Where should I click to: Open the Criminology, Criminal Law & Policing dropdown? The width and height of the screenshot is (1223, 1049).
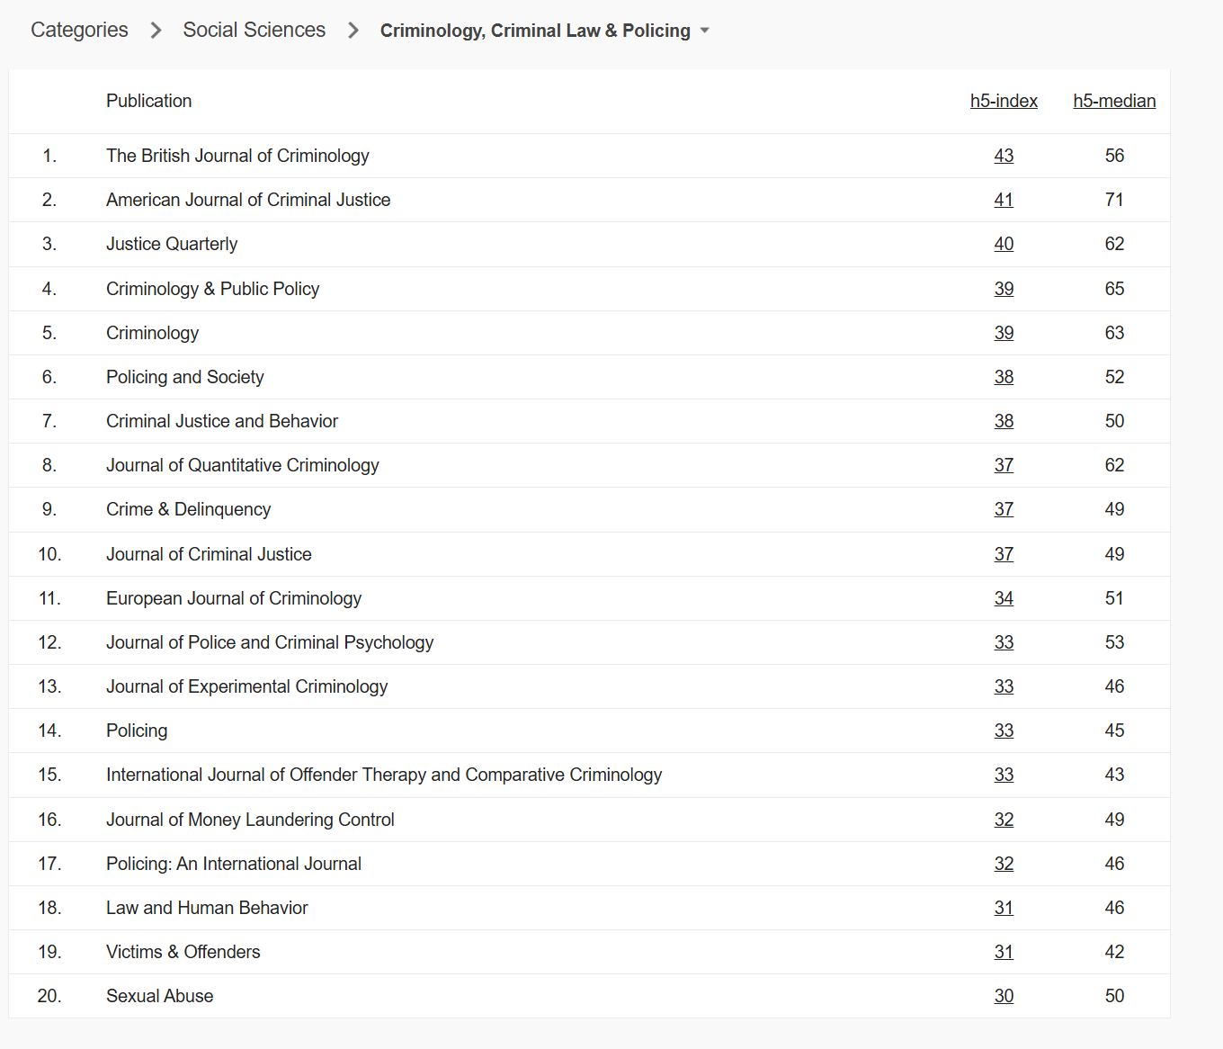click(x=545, y=31)
